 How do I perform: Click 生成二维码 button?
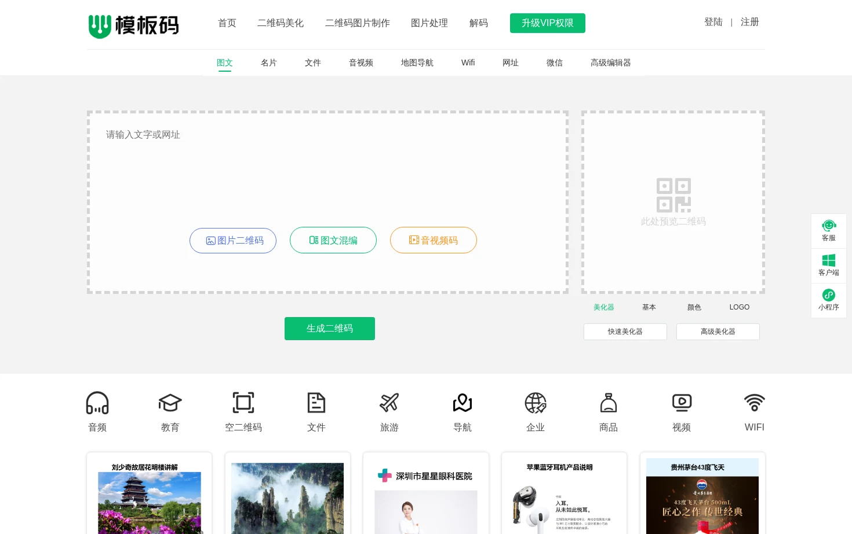[x=330, y=329]
